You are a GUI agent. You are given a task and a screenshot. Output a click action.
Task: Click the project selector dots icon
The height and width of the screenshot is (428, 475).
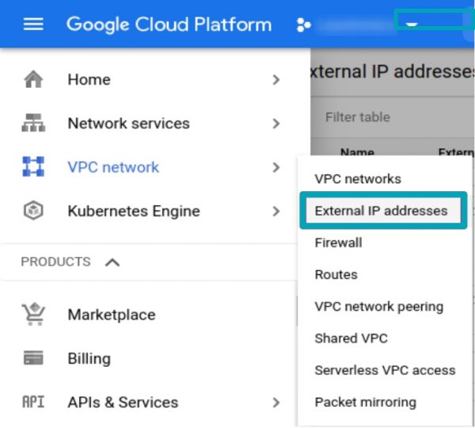point(303,25)
